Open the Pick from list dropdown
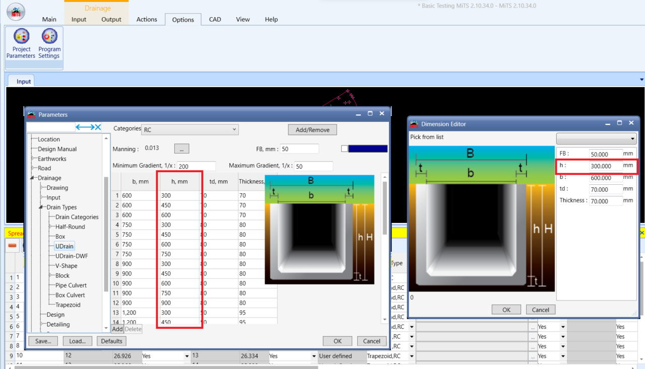The width and height of the screenshot is (645, 369). [x=596, y=138]
